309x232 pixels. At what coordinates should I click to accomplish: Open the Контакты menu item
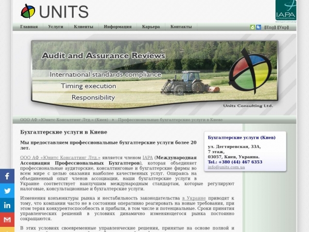coord(181,27)
